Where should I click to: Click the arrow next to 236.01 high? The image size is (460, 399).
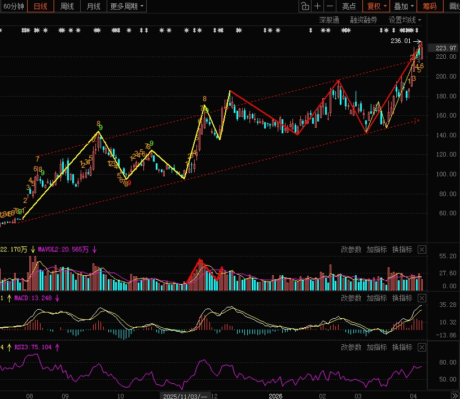pyautogui.click(x=418, y=41)
